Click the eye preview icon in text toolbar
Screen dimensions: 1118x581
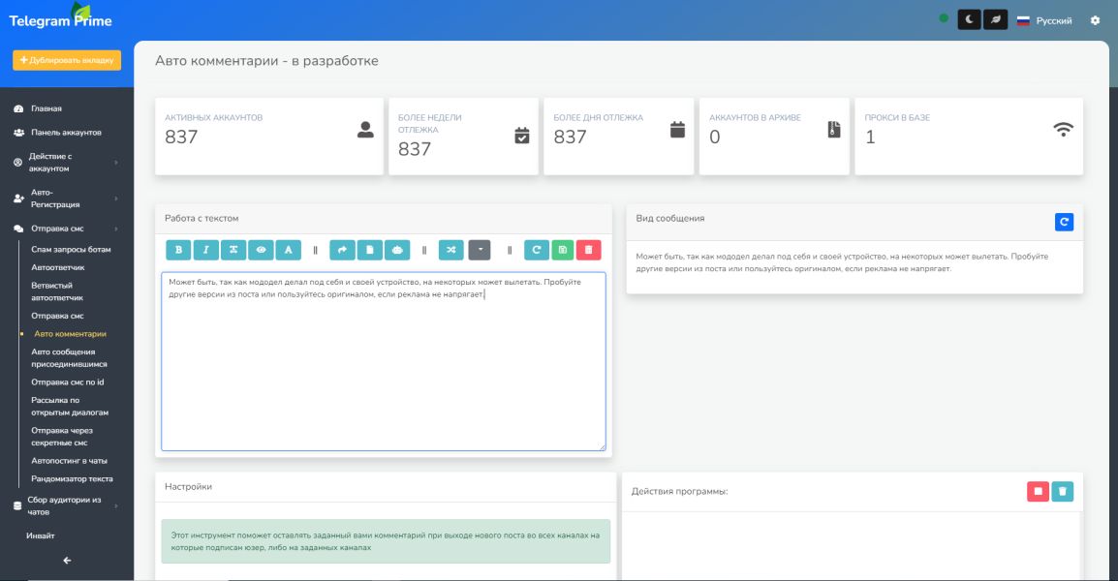coord(261,250)
